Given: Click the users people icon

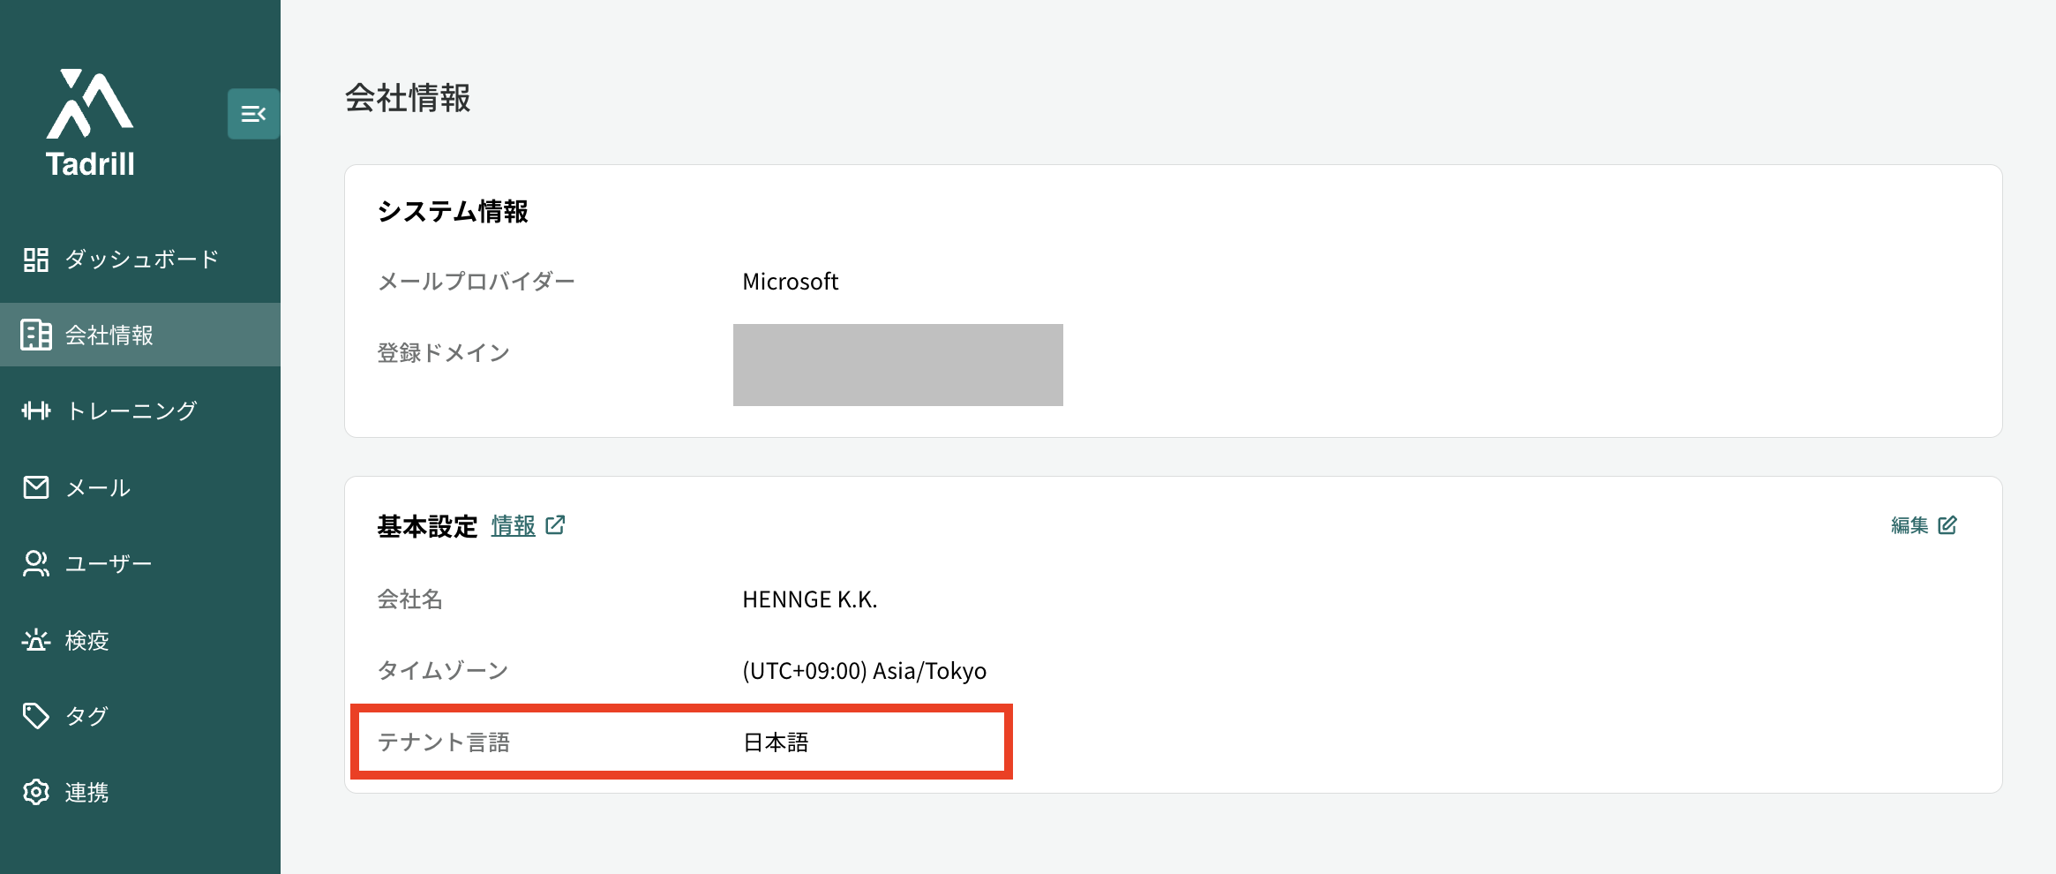Looking at the screenshot, I should (36, 563).
